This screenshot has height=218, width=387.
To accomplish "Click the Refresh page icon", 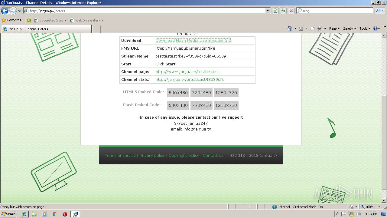I will tap(283, 11).
